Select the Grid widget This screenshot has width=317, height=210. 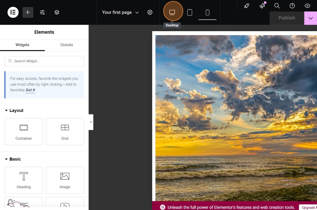point(65,132)
